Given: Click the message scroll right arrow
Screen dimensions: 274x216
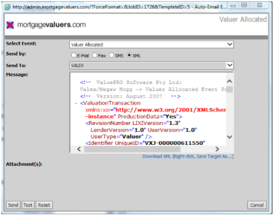Looking at the screenshot, I should click(x=217, y=149).
